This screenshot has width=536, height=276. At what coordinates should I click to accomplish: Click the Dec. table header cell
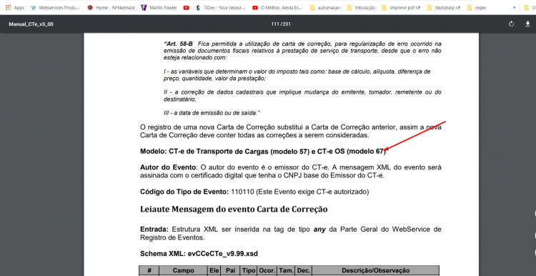(x=303, y=270)
